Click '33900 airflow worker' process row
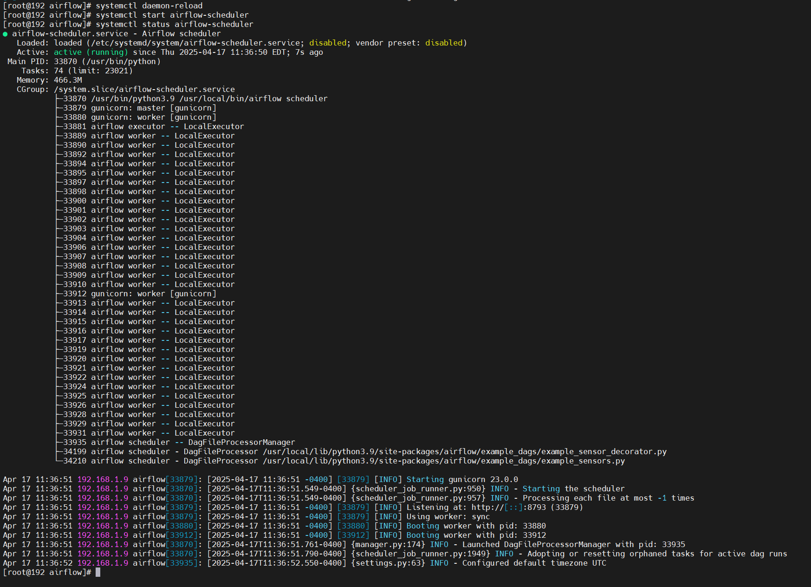811x587 pixels. [149, 201]
